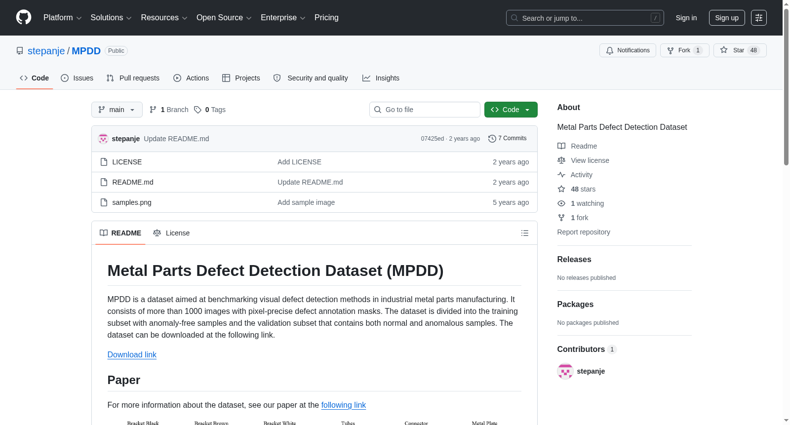This screenshot has width=790, height=425.
Task: Click the pulse icon beside Activity
Action: pyautogui.click(x=561, y=175)
